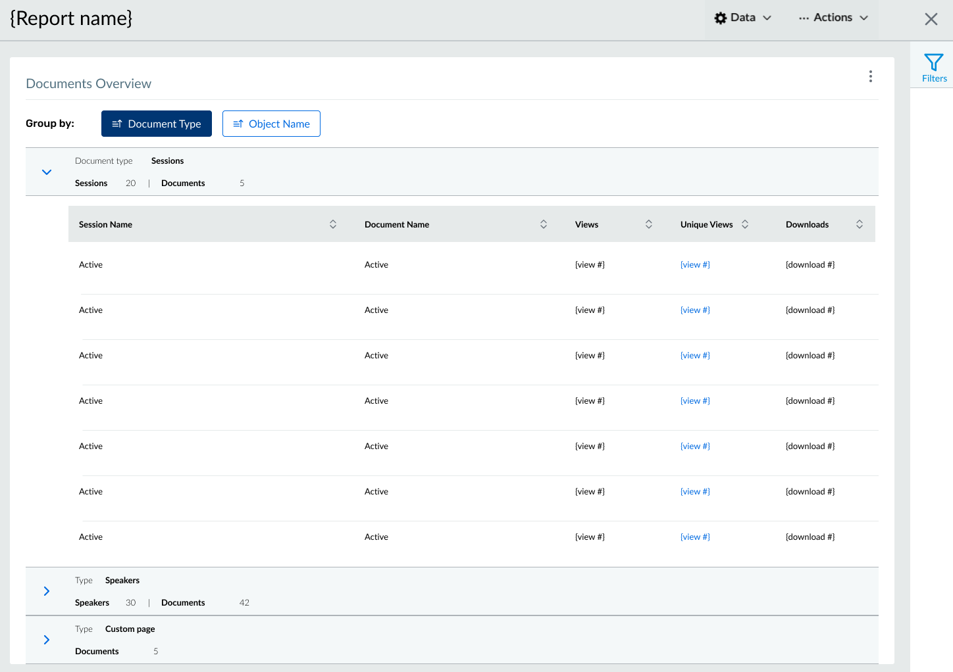Click the {Report name} title
Image resolution: width=953 pixels, height=672 pixels.
click(x=71, y=18)
